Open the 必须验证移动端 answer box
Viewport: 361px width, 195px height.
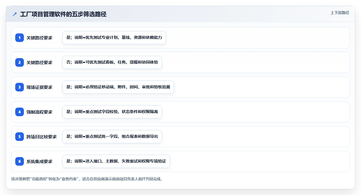pos(118,87)
